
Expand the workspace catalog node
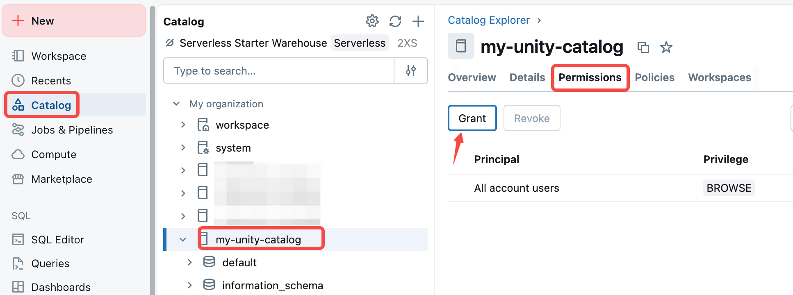point(183,125)
